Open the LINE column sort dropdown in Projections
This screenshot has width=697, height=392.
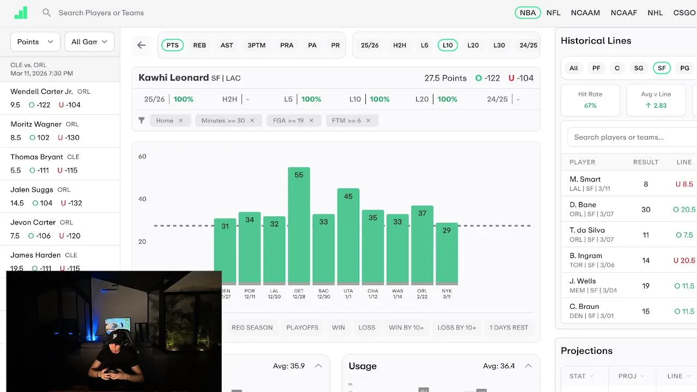[x=678, y=376]
